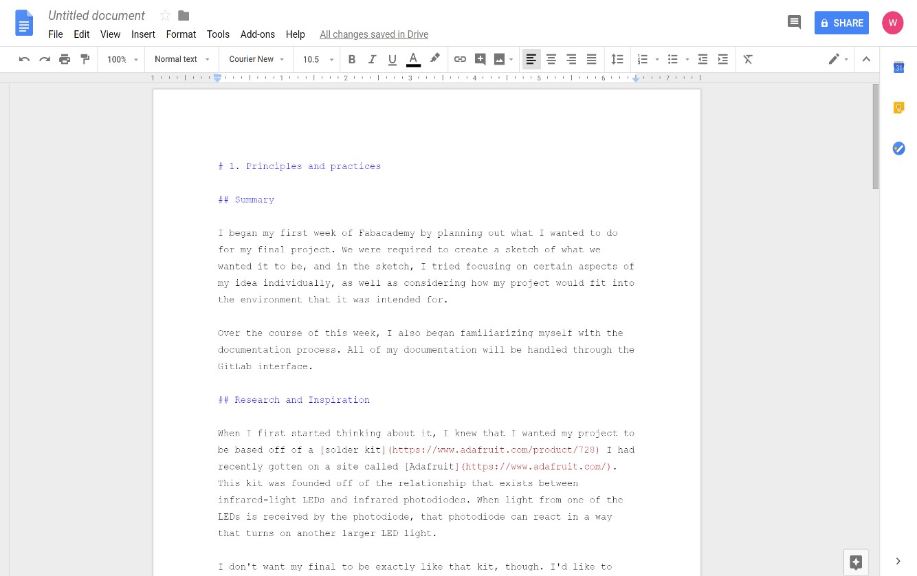Open the Add-ons menu
The image size is (917, 576).
coord(258,34)
